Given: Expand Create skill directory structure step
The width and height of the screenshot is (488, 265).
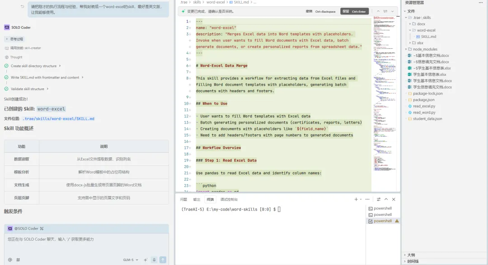Looking at the screenshot, I should pyautogui.click(x=60, y=66).
